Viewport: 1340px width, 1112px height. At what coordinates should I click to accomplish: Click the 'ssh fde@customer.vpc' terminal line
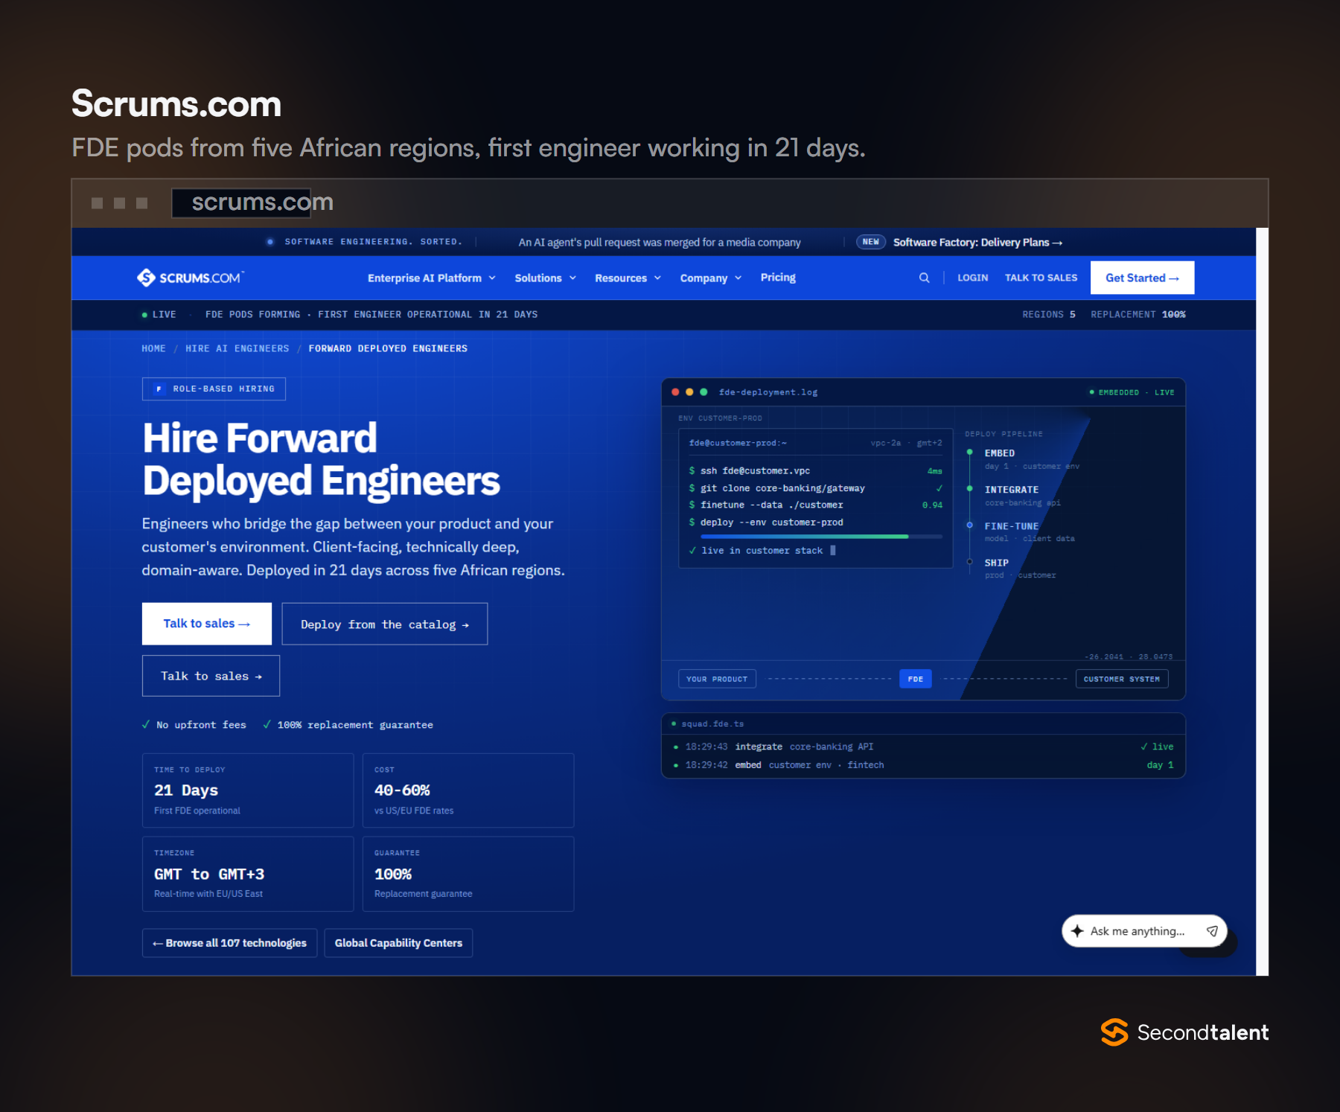[815, 470]
